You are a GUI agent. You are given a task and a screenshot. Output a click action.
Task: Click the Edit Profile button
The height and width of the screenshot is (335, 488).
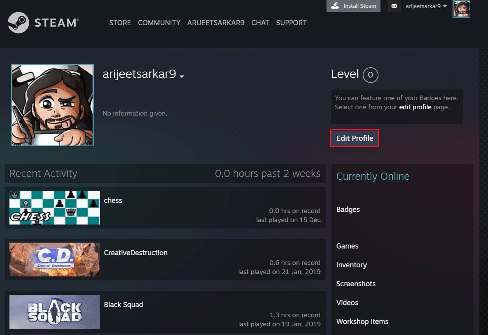354,138
